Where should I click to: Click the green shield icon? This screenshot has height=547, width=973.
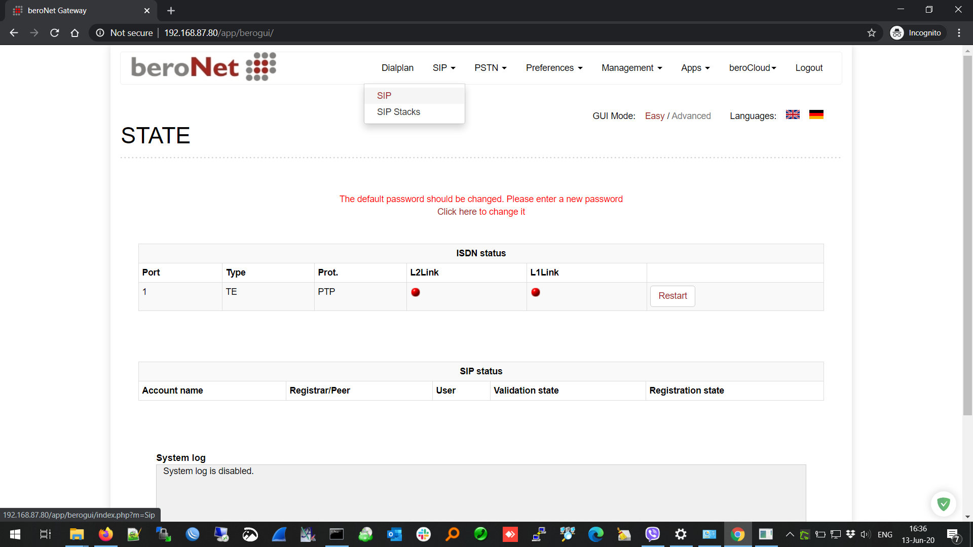coord(943,504)
